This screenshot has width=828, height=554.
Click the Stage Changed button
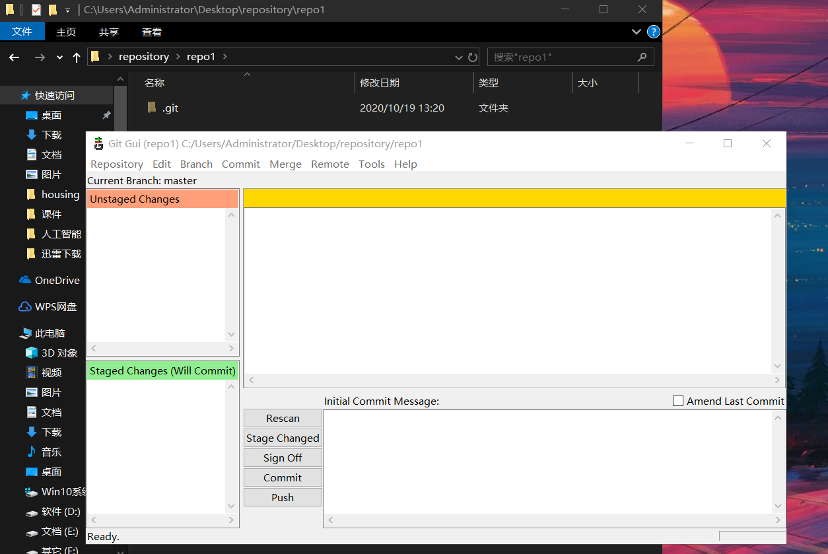[x=283, y=438]
